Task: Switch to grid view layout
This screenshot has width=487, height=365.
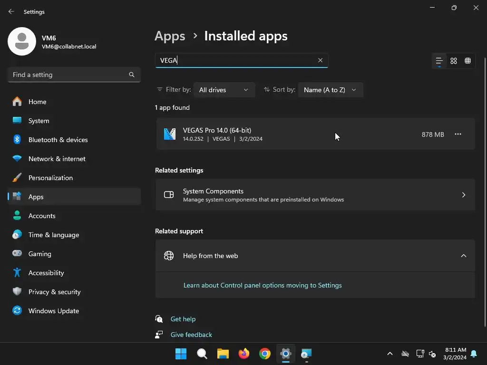Action: tap(454, 61)
